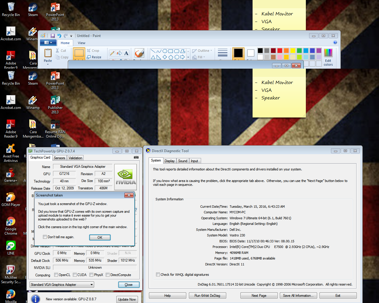Open Paint's Customize Quick Access Toolbar arrow
The image size is (379, 303).
(x=71, y=36)
